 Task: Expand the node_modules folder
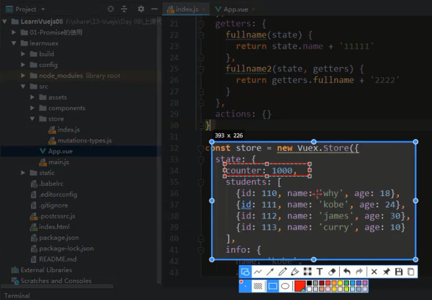pos(23,76)
